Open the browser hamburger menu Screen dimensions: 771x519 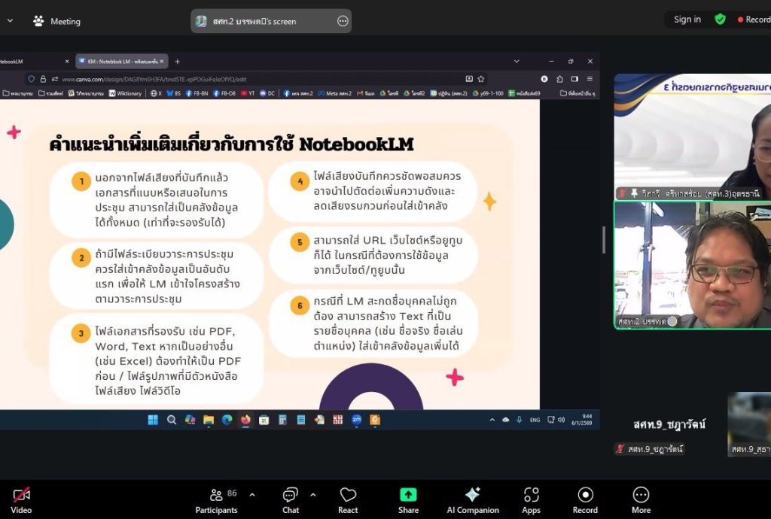click(590, 79)
